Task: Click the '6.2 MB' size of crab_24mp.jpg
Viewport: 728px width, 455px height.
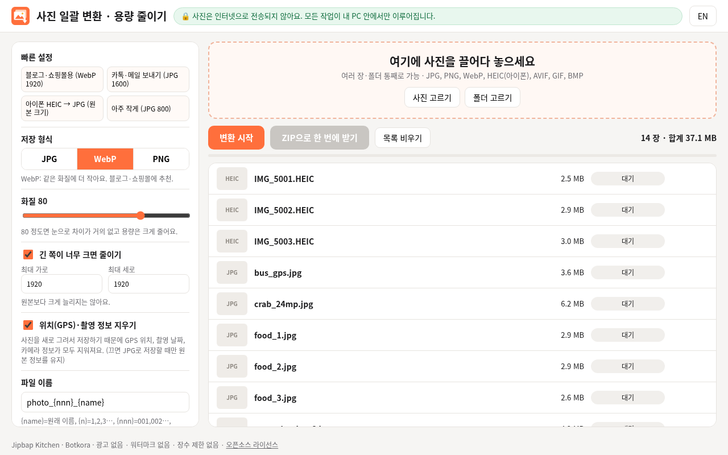Action: 572,304
